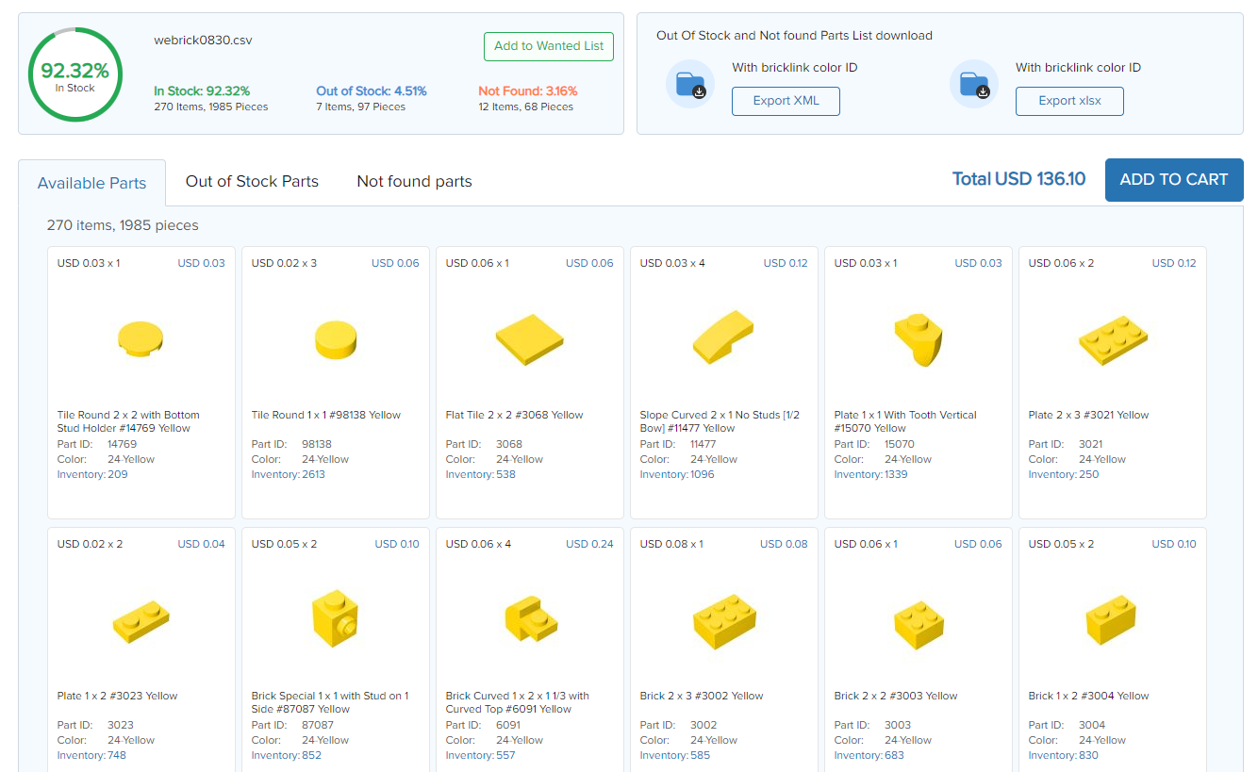1258x772 pixels.
Task: Click the Brick Curved 1 x 2 x 1 1/3 title
Action: tap(518, 702)
